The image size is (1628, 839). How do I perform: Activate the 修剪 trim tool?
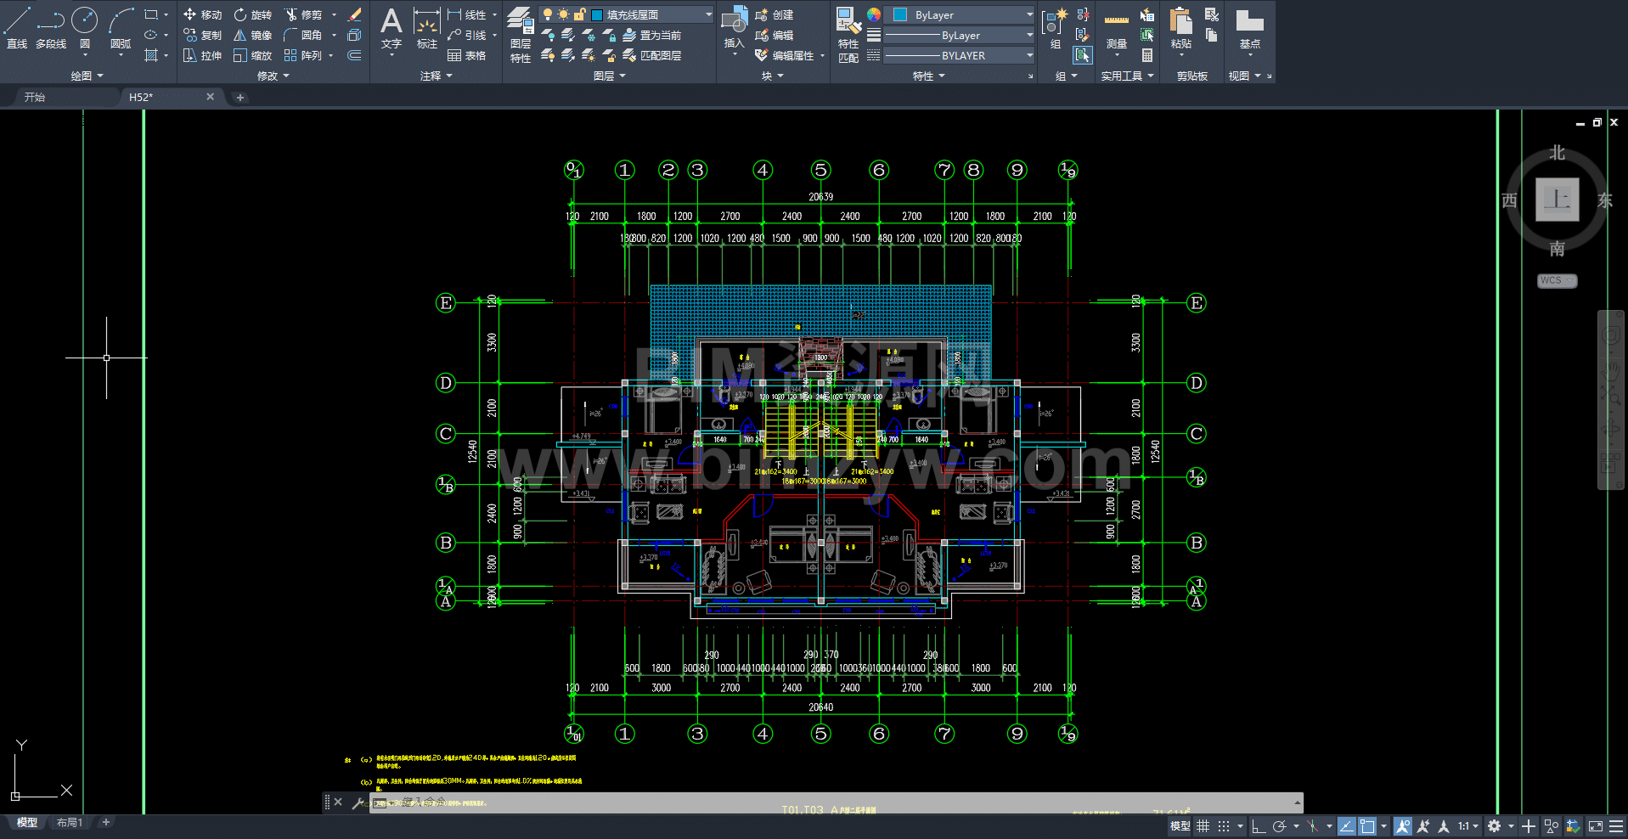pos(303,15)
